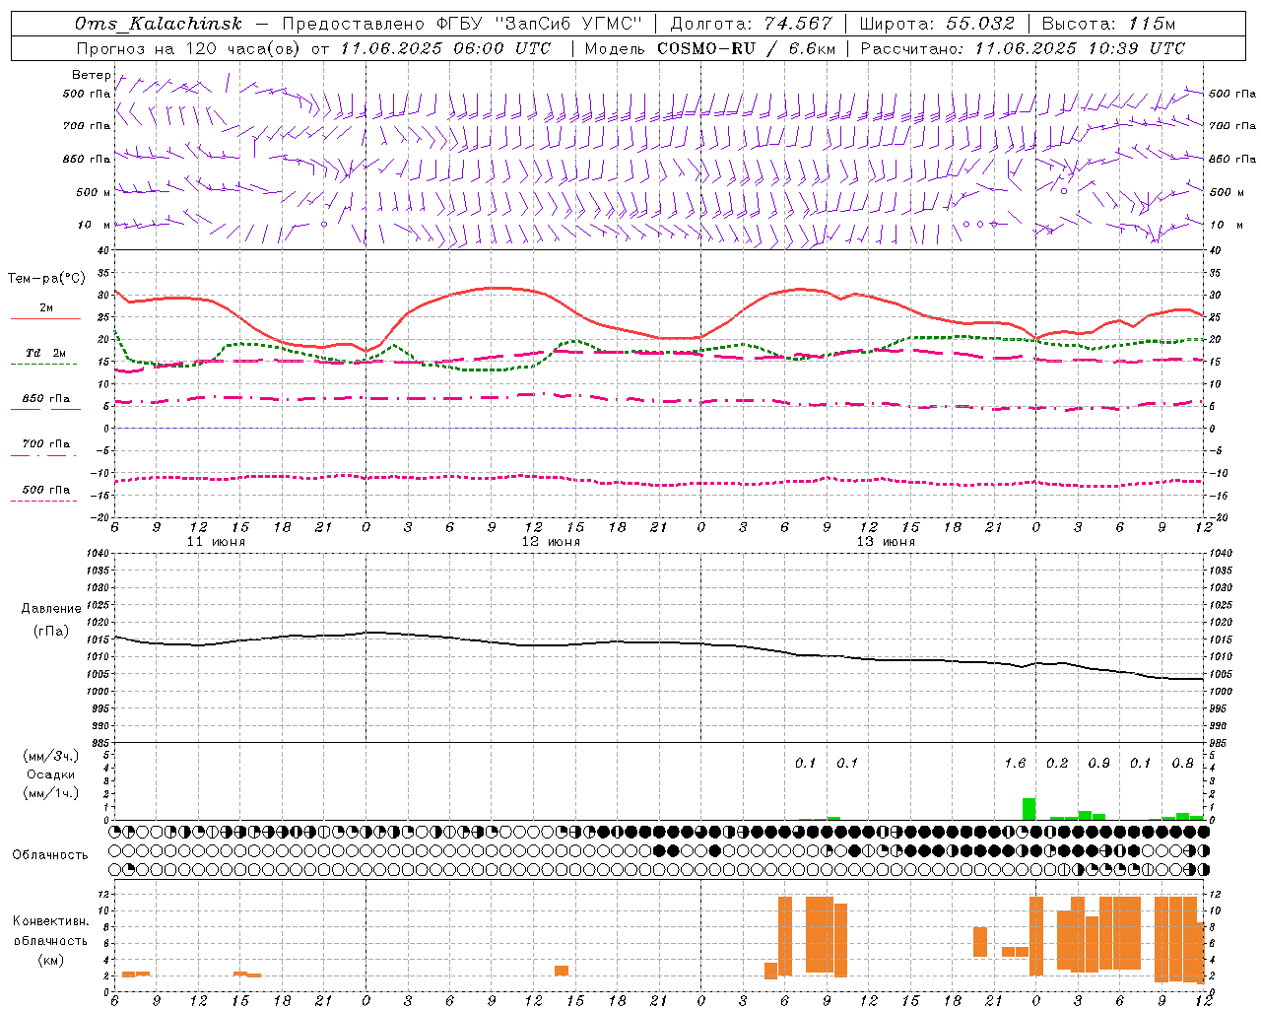The width and height of the screenshot is (1261, 1009).
Task: Select the "Конвективн." convective cloud label
Action: click(50, 921)
